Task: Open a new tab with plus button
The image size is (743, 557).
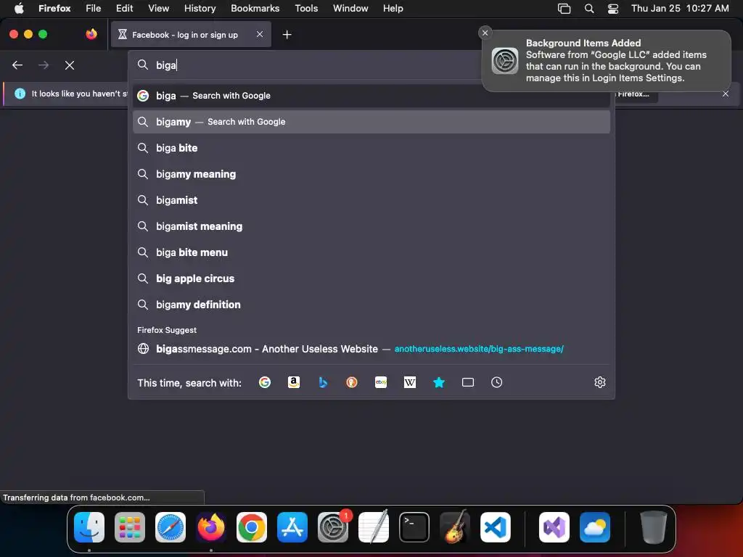Action: pos(287,35)
